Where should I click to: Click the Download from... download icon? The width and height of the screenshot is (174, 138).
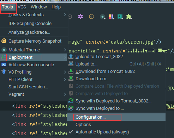[71, 79]
